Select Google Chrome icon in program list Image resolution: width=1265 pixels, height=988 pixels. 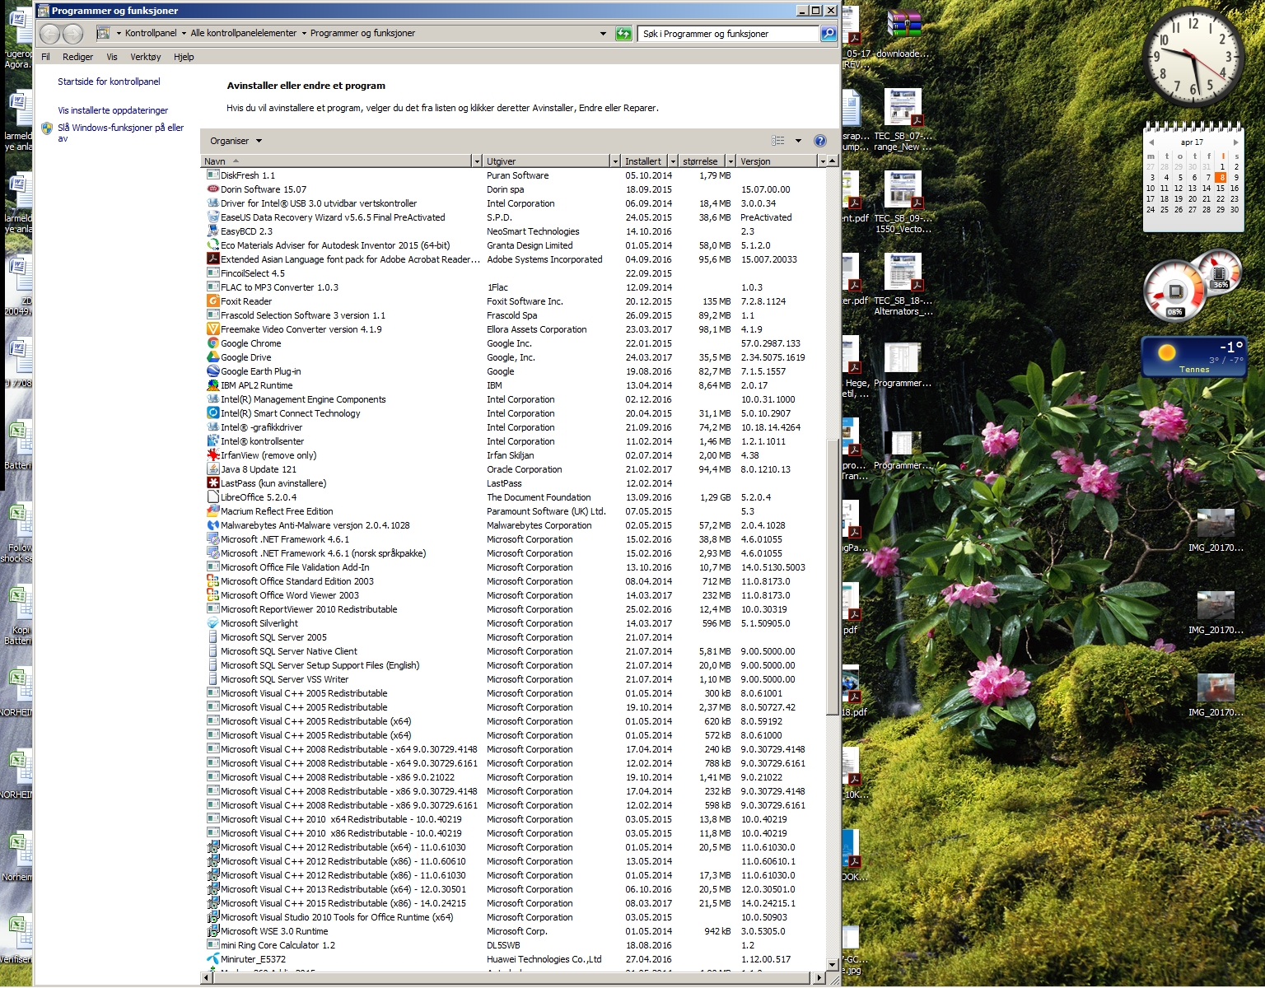[213, 343]
